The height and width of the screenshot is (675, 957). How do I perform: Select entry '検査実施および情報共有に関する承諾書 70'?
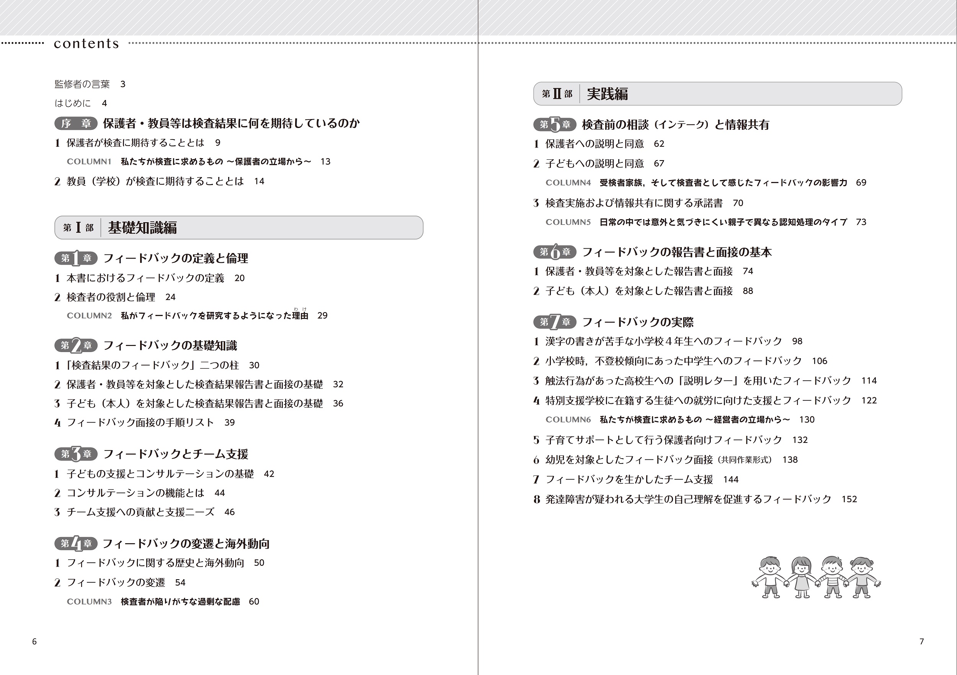coord(638,203)
